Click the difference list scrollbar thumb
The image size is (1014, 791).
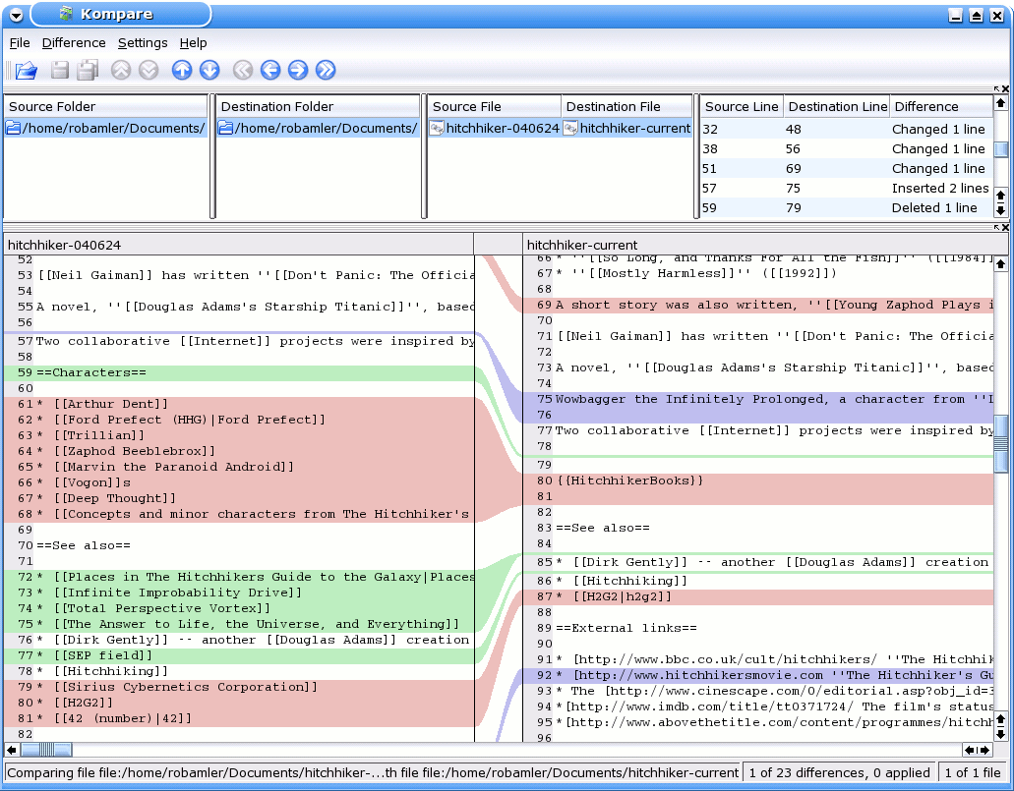pos(1000,149)
